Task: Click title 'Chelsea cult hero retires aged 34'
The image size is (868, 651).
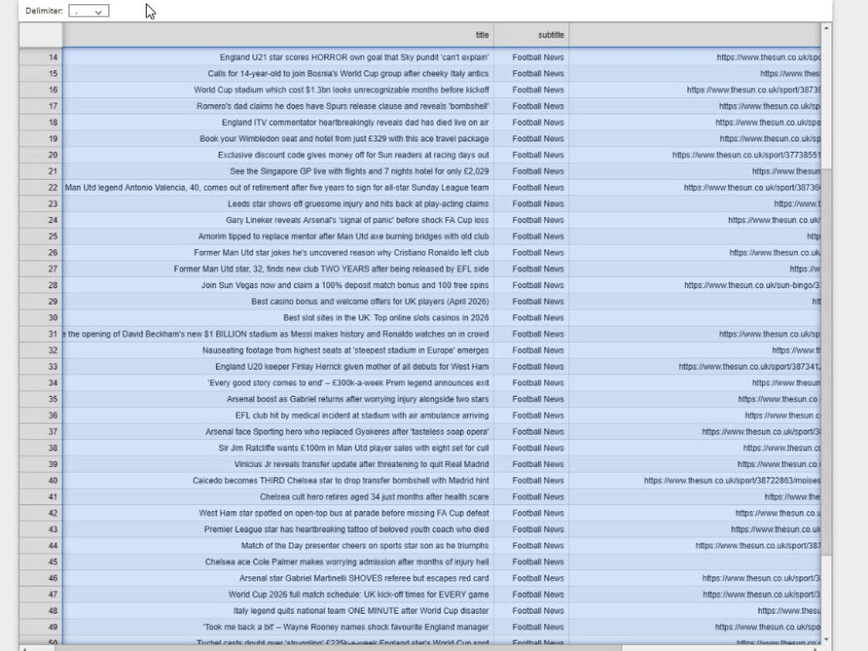Action: coord(374,497)
